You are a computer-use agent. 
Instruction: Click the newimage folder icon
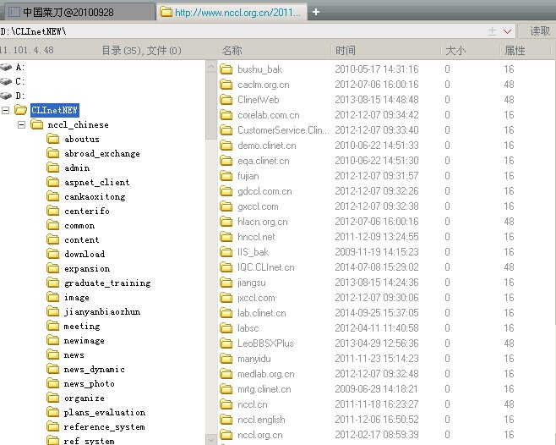coord(53,341)
